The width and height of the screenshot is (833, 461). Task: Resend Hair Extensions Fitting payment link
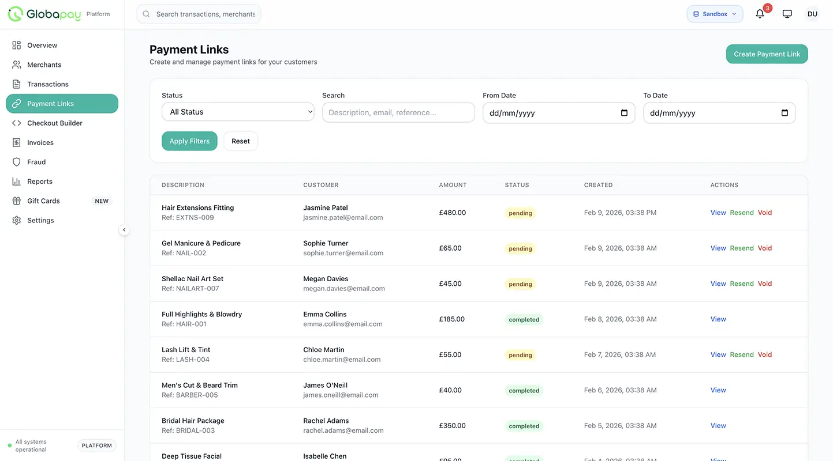coord(742,213)
